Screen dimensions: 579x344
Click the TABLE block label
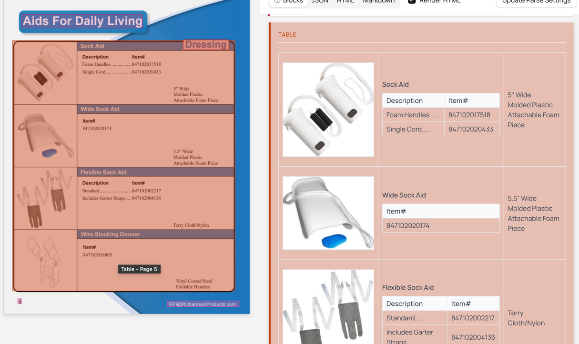[287, 34]
